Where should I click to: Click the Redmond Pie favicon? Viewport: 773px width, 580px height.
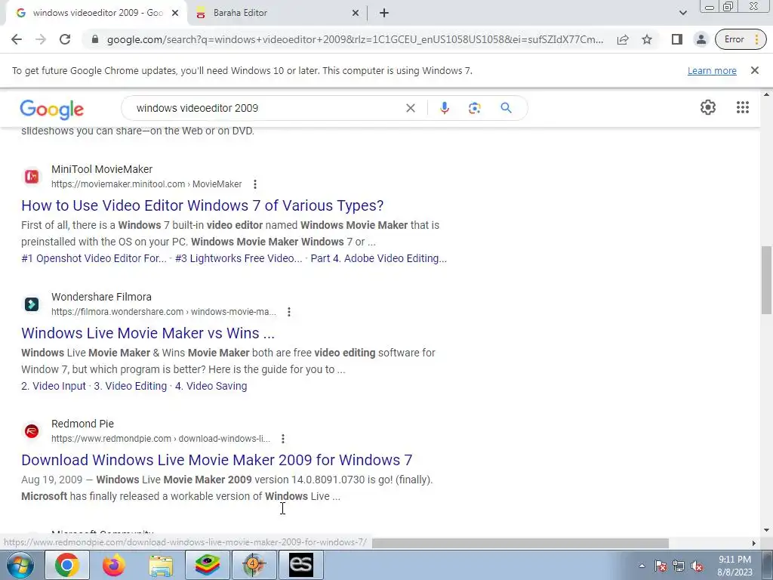click(x=32, y=431)
